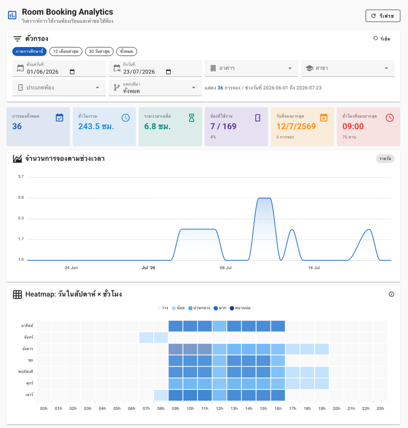Click the 243.5 ชม. total hours value

[x=96, y=126]
